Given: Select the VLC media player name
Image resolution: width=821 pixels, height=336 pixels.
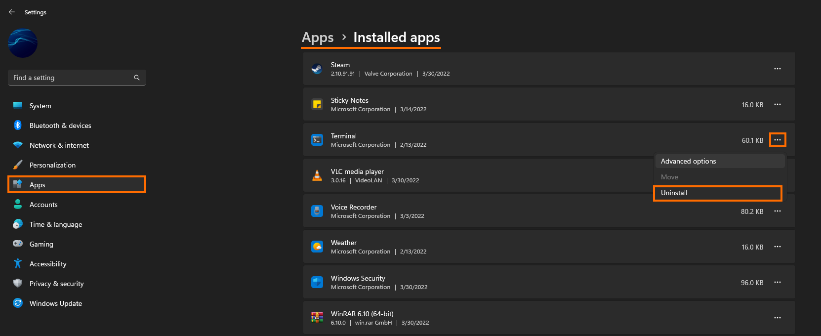Looking at the screenshot, I should [357, 171].
